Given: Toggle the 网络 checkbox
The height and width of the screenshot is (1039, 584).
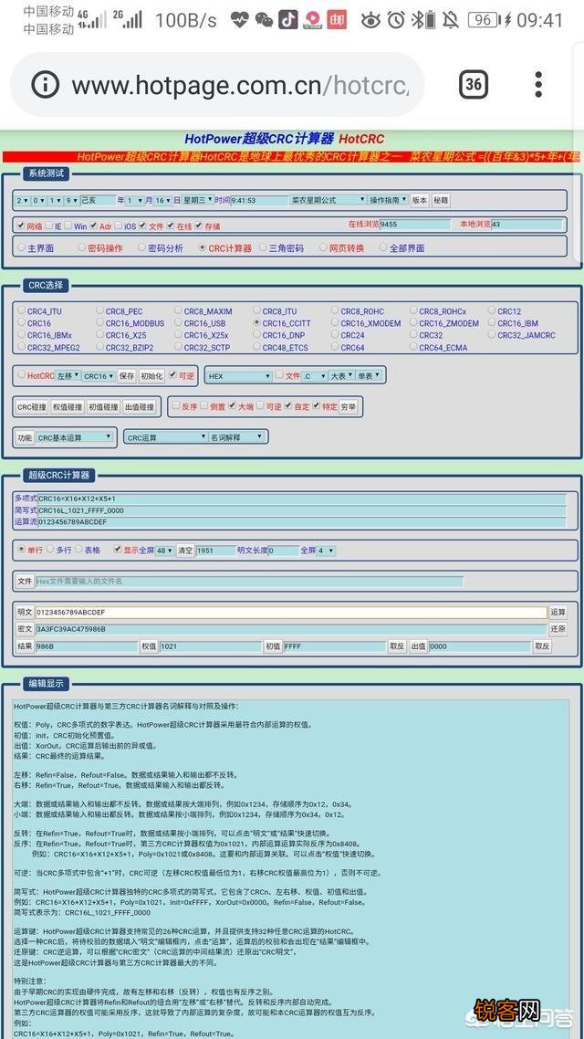Looking at the screenshot, I should [21, 226].
